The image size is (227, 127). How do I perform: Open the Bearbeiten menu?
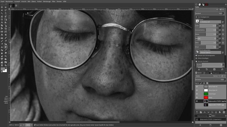click(x=9, y=1)
